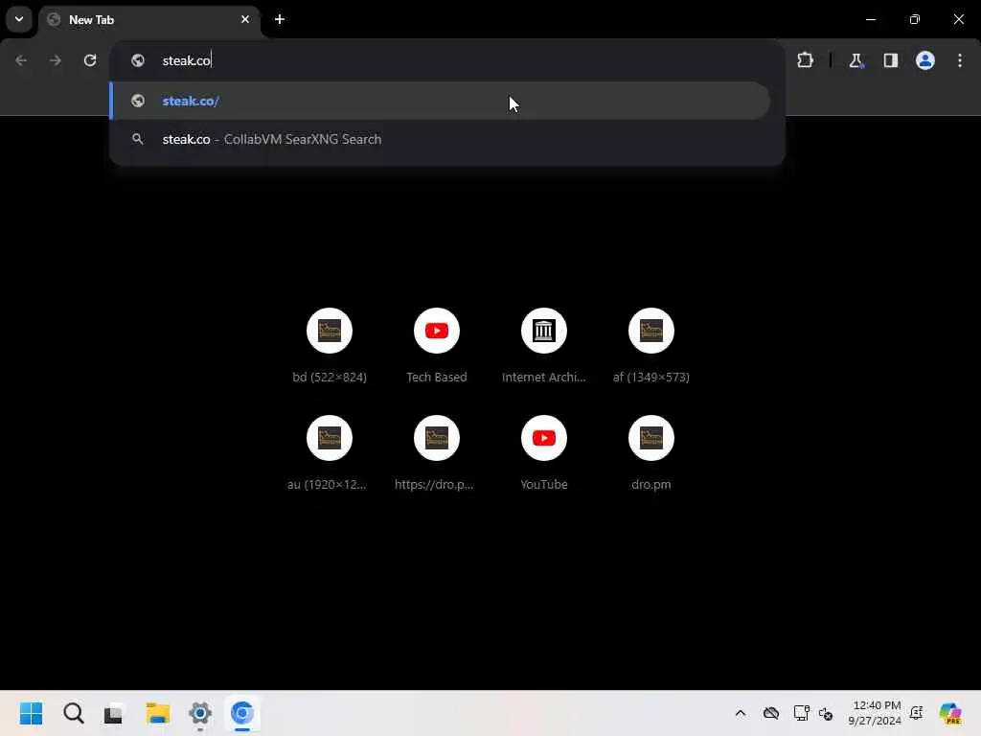Open the three-dot Chrome menu
The width and height of the screenshot is (981, 736).
(960, 60)
